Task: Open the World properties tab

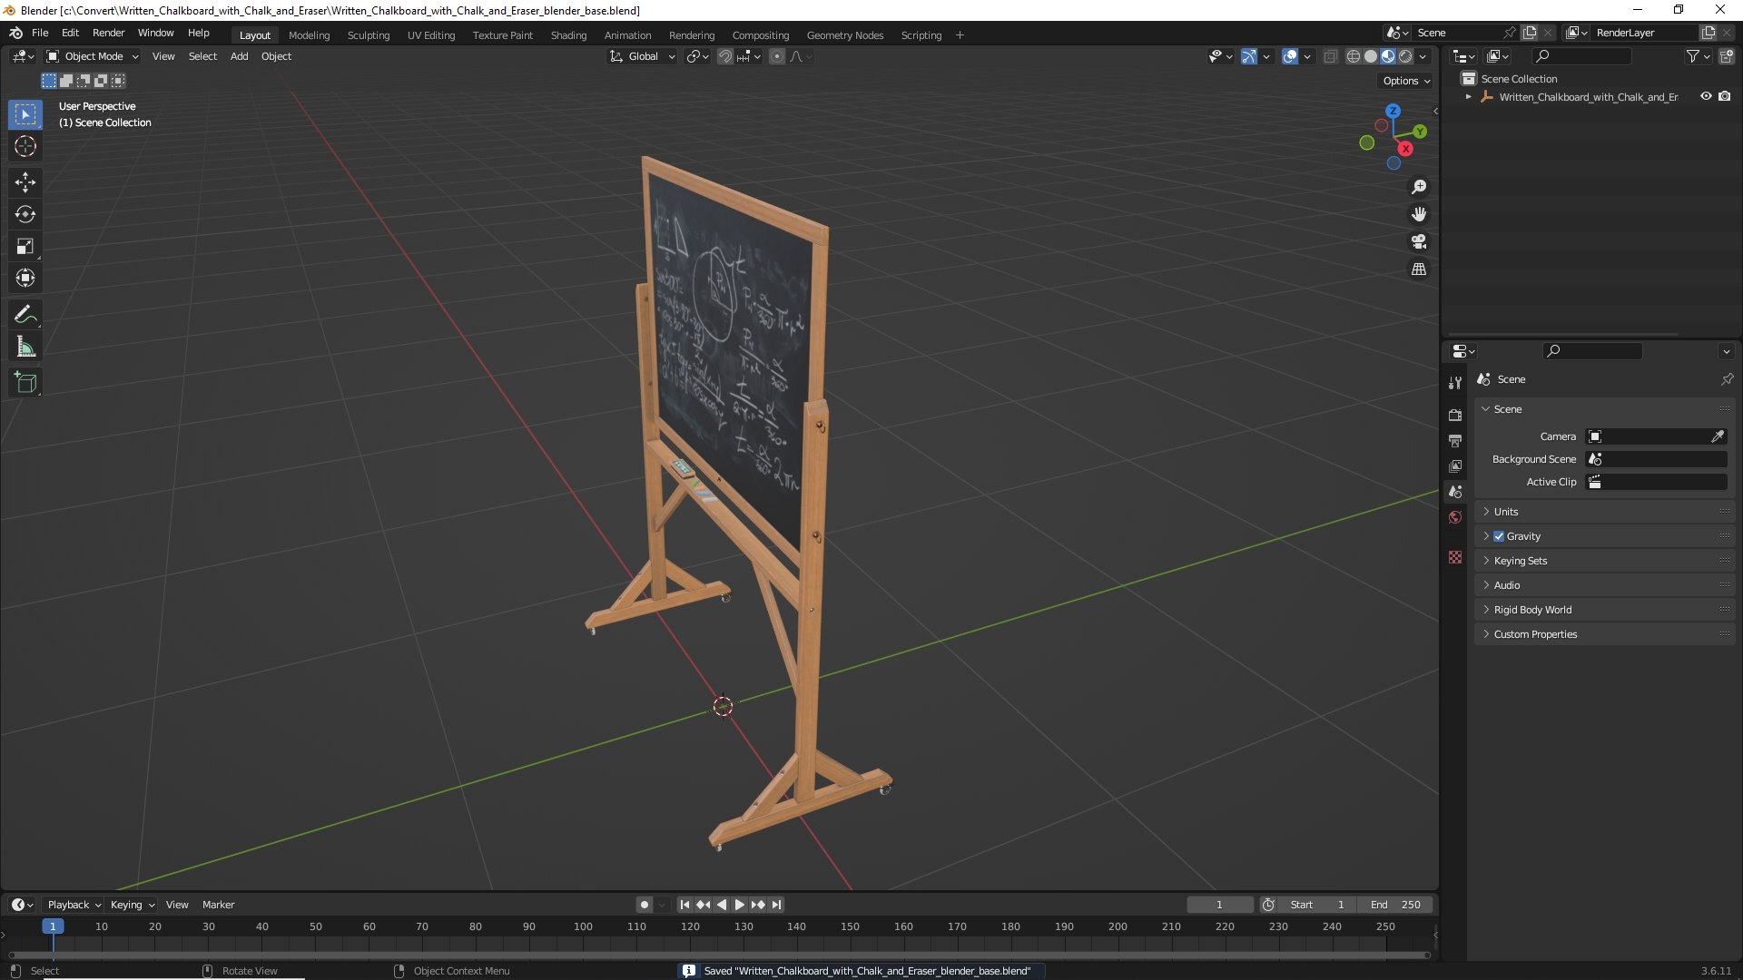Action: pyautogui.click(x=1455, y=517)
